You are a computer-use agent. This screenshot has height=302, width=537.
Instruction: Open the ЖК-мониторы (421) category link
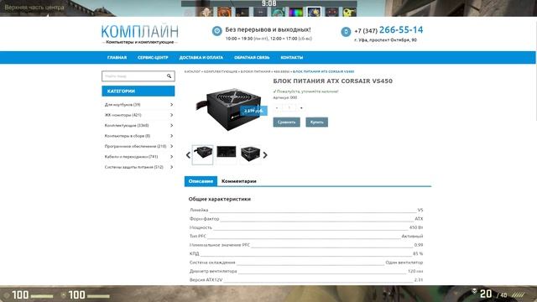coord(123,115)
